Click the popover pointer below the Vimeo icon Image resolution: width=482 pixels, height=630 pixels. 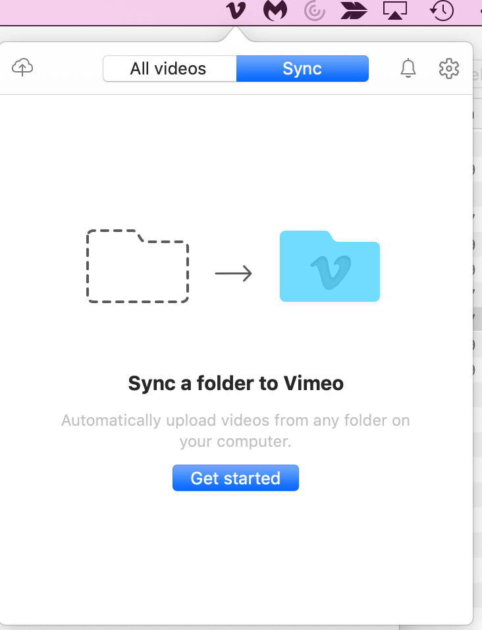235,34
